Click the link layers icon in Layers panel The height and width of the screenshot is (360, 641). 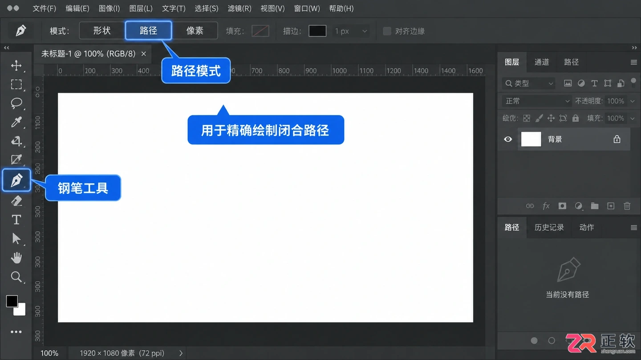tap(530, 206)
